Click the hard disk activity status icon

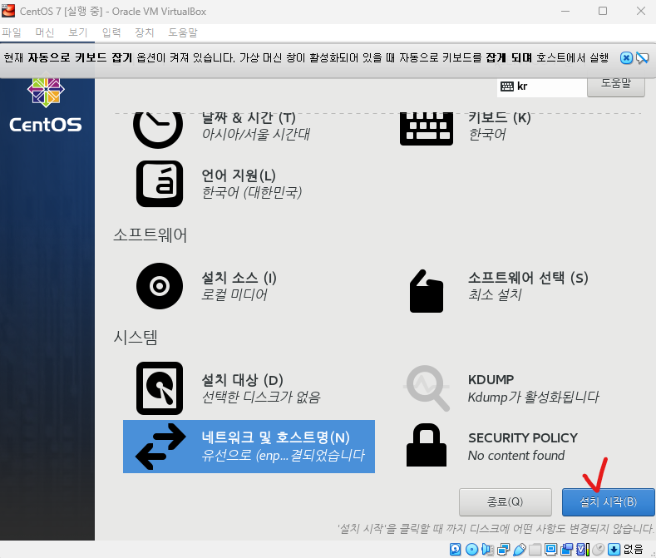(455, 549)
